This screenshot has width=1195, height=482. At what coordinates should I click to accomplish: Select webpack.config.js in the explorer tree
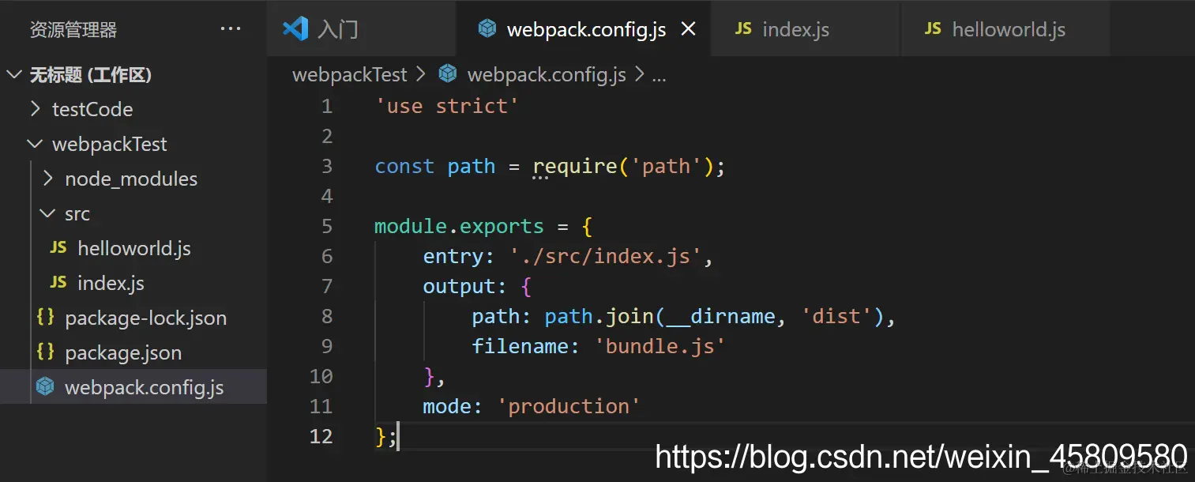coord(133,387)
